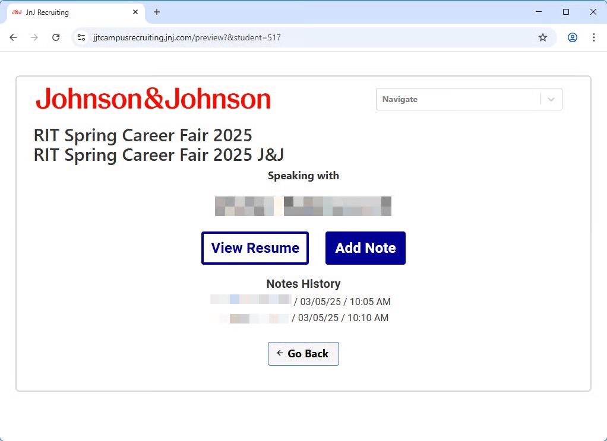
Task: Click the RIT Spring Career Fair 2025 J&J title
Action: pos(159,155)
